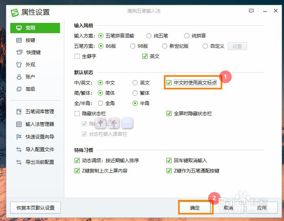Screen dimensions: 284x221
Task: Click the 中 icon on floating status bar
Action: click(x=101, y=124)
